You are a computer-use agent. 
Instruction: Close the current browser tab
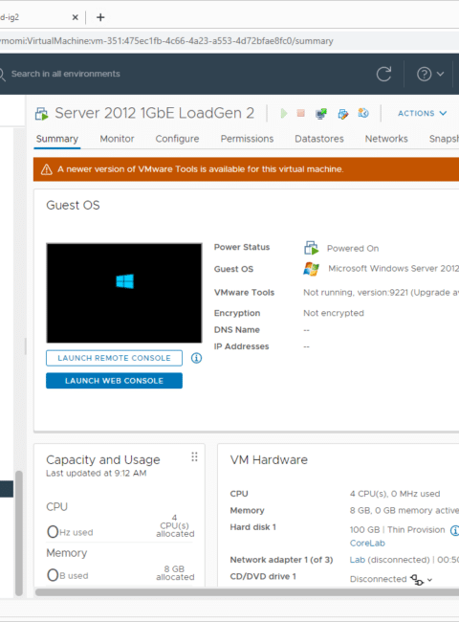point(75,17)
